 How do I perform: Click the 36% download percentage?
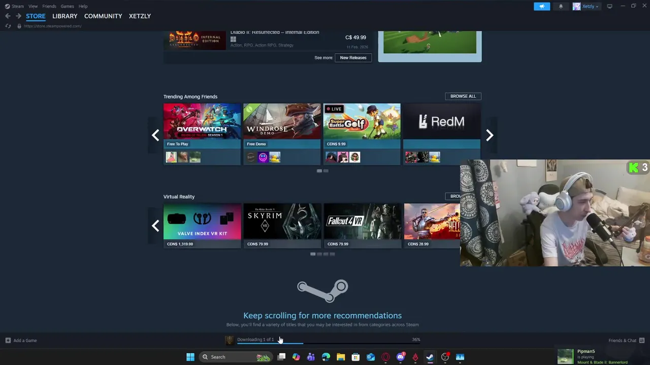pyautogui.click(x=416, y=340)
